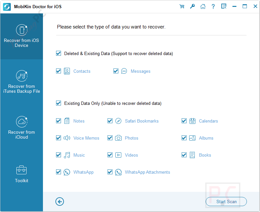Screen dimensions: 260x212
Task: Click 'Recover from iOS Device' tab text
Action: point(21,43)
